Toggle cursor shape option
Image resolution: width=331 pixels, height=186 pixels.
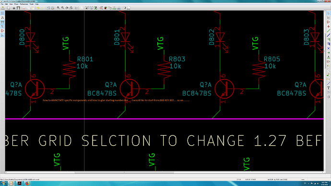[x=2, y=26]
